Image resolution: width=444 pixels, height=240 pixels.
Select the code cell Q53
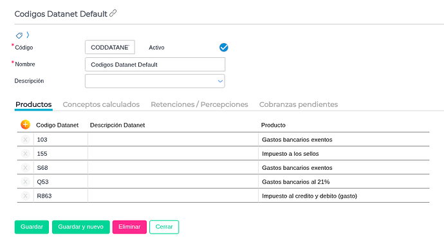60,181
